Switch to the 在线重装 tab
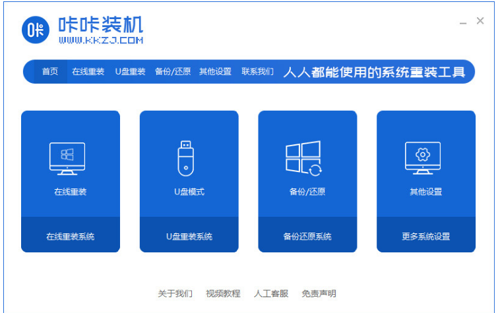The width and height of the screenshot is (498, 313). (88, 72)
